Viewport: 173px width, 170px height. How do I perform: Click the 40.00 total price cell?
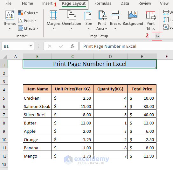tap(142, 114)
